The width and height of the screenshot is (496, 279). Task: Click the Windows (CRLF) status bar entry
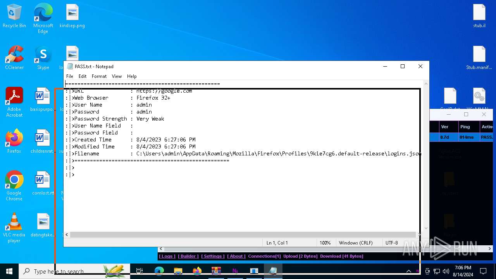coord(356,243)
